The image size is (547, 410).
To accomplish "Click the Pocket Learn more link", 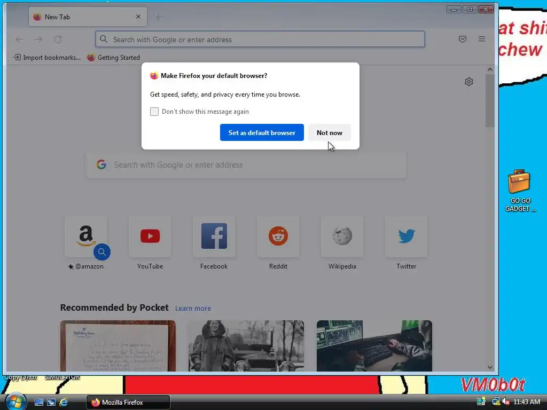I will point(193,308).
